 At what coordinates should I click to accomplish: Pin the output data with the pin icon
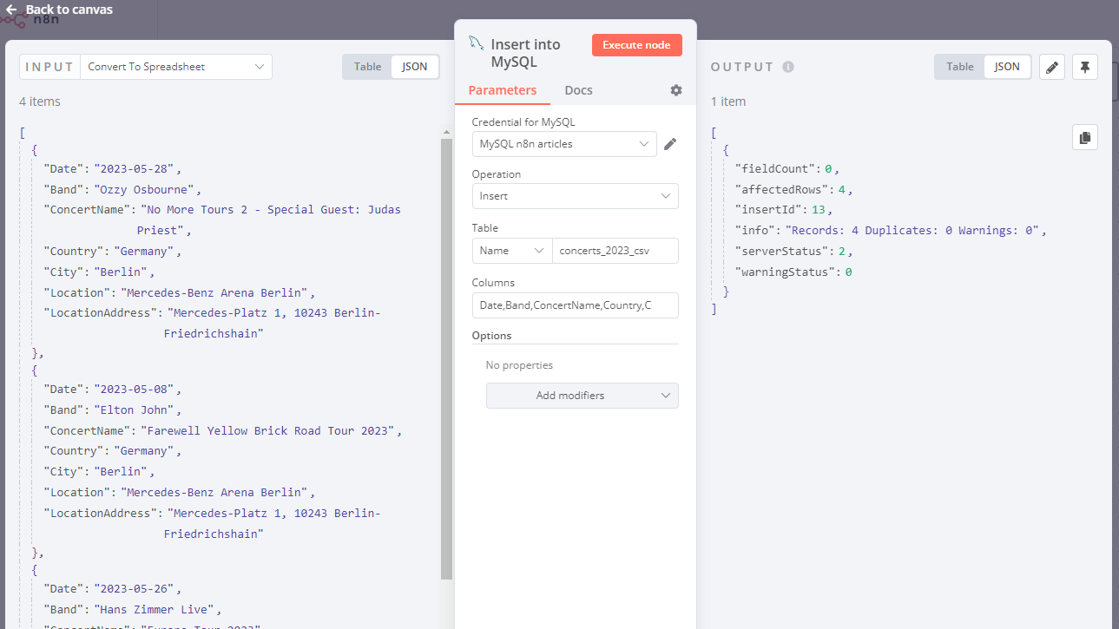(x=1084, y=66)
